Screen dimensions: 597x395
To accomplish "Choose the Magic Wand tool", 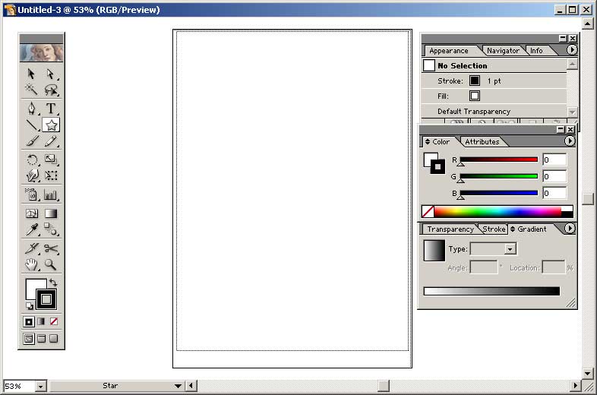I will coord(32,90).
